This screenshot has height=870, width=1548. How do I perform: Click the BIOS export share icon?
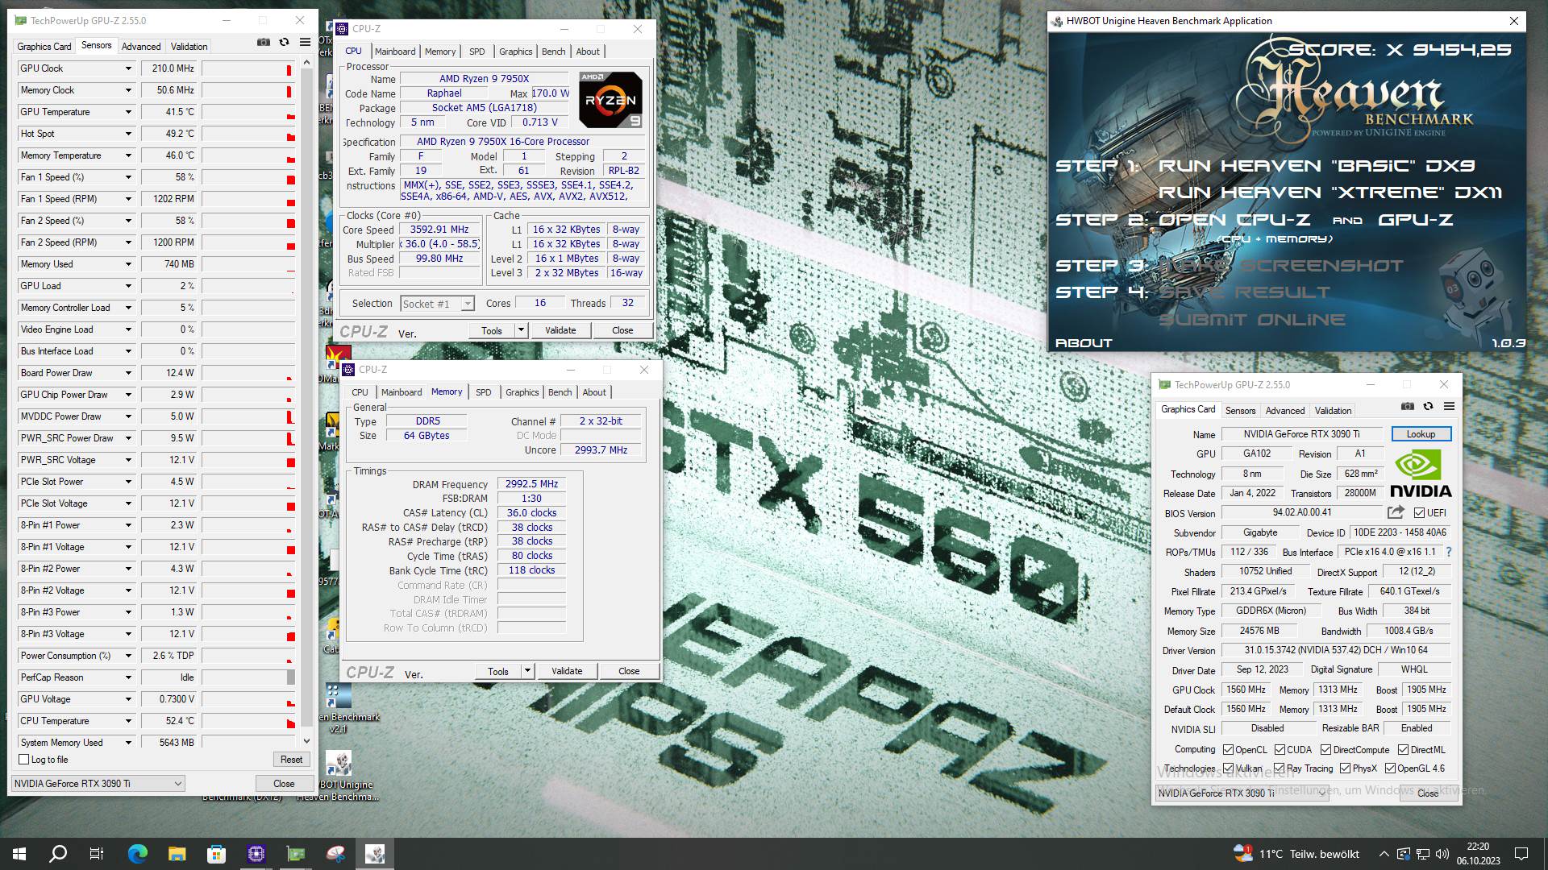1396,512
